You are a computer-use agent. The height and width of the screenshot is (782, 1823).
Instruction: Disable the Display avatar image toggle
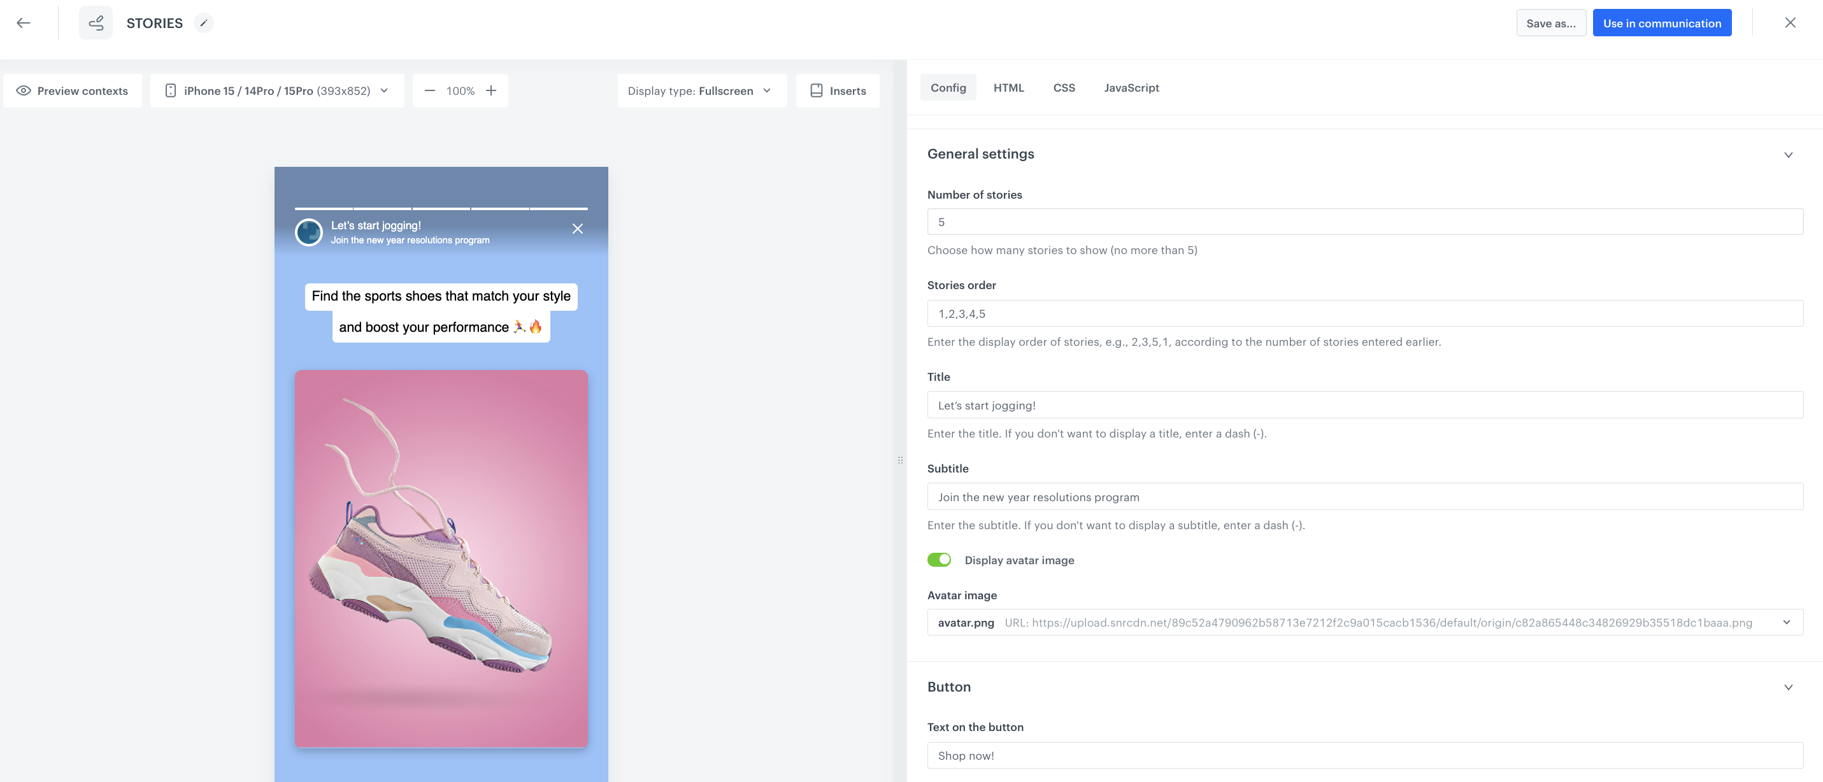pos(939,559)
